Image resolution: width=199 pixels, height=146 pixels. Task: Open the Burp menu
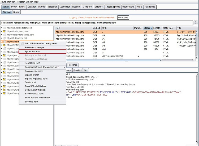[4, 2]
